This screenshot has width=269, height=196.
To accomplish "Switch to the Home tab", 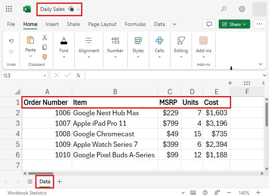I will click(30, 24).
